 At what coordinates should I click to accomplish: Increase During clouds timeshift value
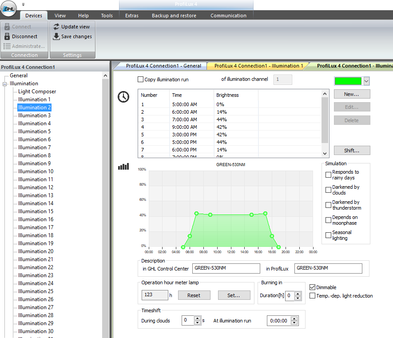click(x=197, y=318)
